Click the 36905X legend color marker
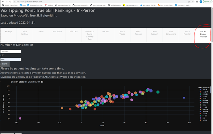Image resolution: width=213 pixels, height=134 pixels. pos(200,112)
